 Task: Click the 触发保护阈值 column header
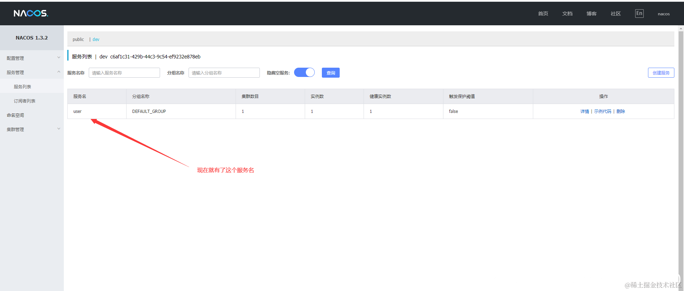[x=488, y=97]
